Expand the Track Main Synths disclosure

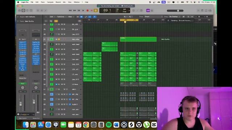(x=18, y=21)
